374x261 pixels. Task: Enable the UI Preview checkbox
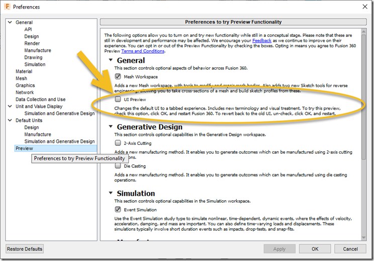118,99
